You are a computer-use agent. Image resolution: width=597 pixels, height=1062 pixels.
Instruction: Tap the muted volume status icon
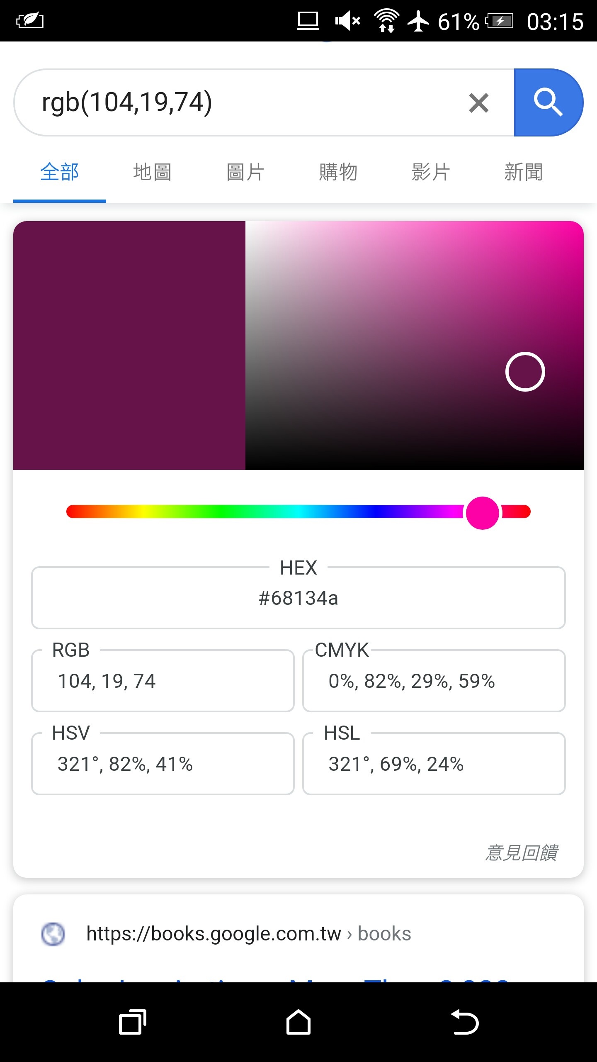347,21
